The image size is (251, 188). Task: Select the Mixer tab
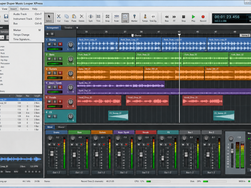tap(50, 127)
